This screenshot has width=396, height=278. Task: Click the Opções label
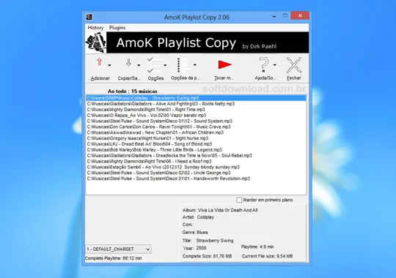coord(155,78)
